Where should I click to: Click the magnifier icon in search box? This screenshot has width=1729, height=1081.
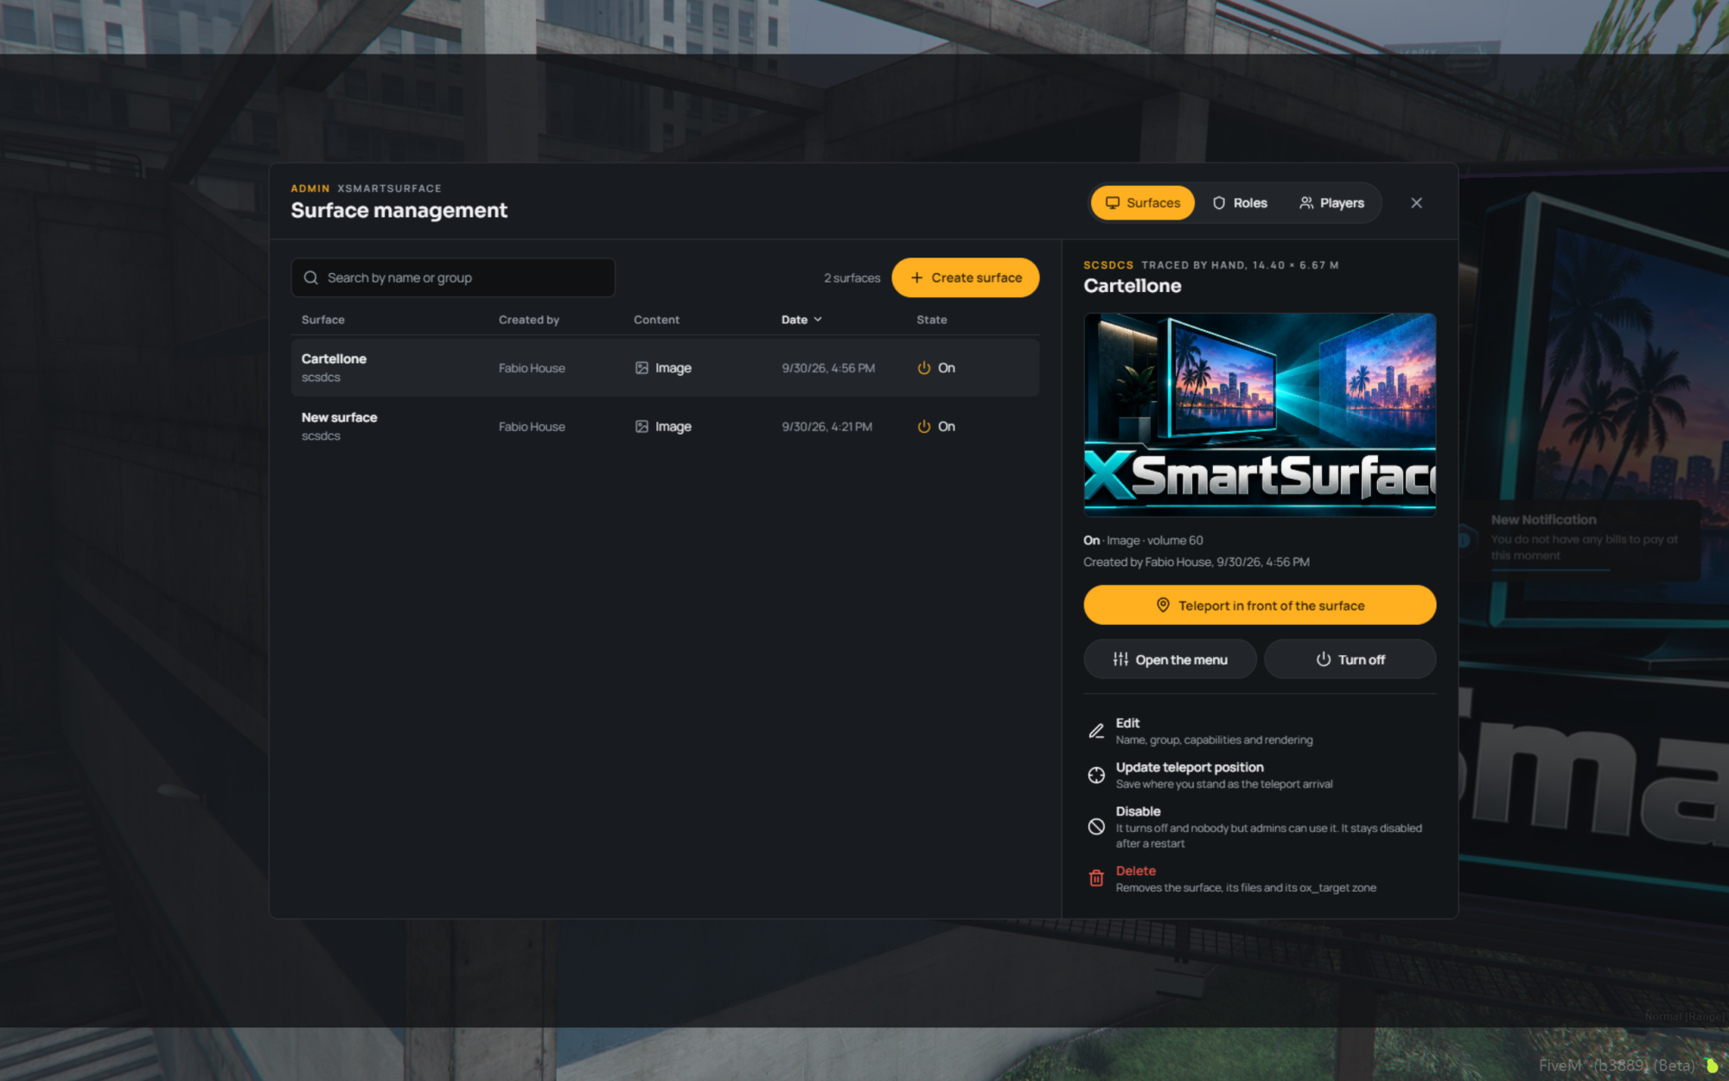pos(311,277)
